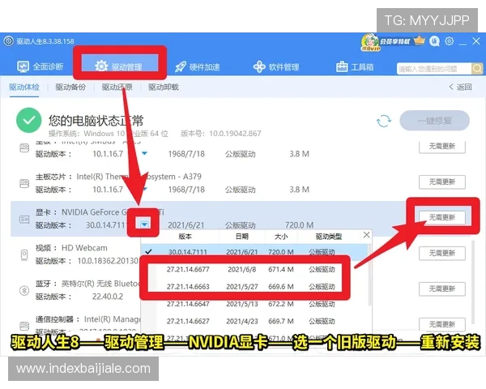Click the Bluetooth device icon
Viewport: 486px width, 389px height.
tap(24, 291)
